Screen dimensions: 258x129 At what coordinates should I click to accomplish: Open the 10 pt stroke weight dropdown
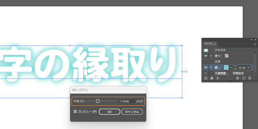(x=248, y=67)
